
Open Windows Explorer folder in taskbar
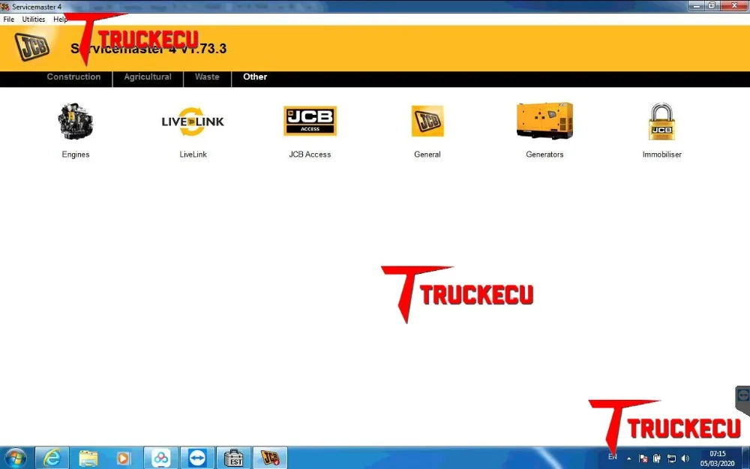point(88,458)
